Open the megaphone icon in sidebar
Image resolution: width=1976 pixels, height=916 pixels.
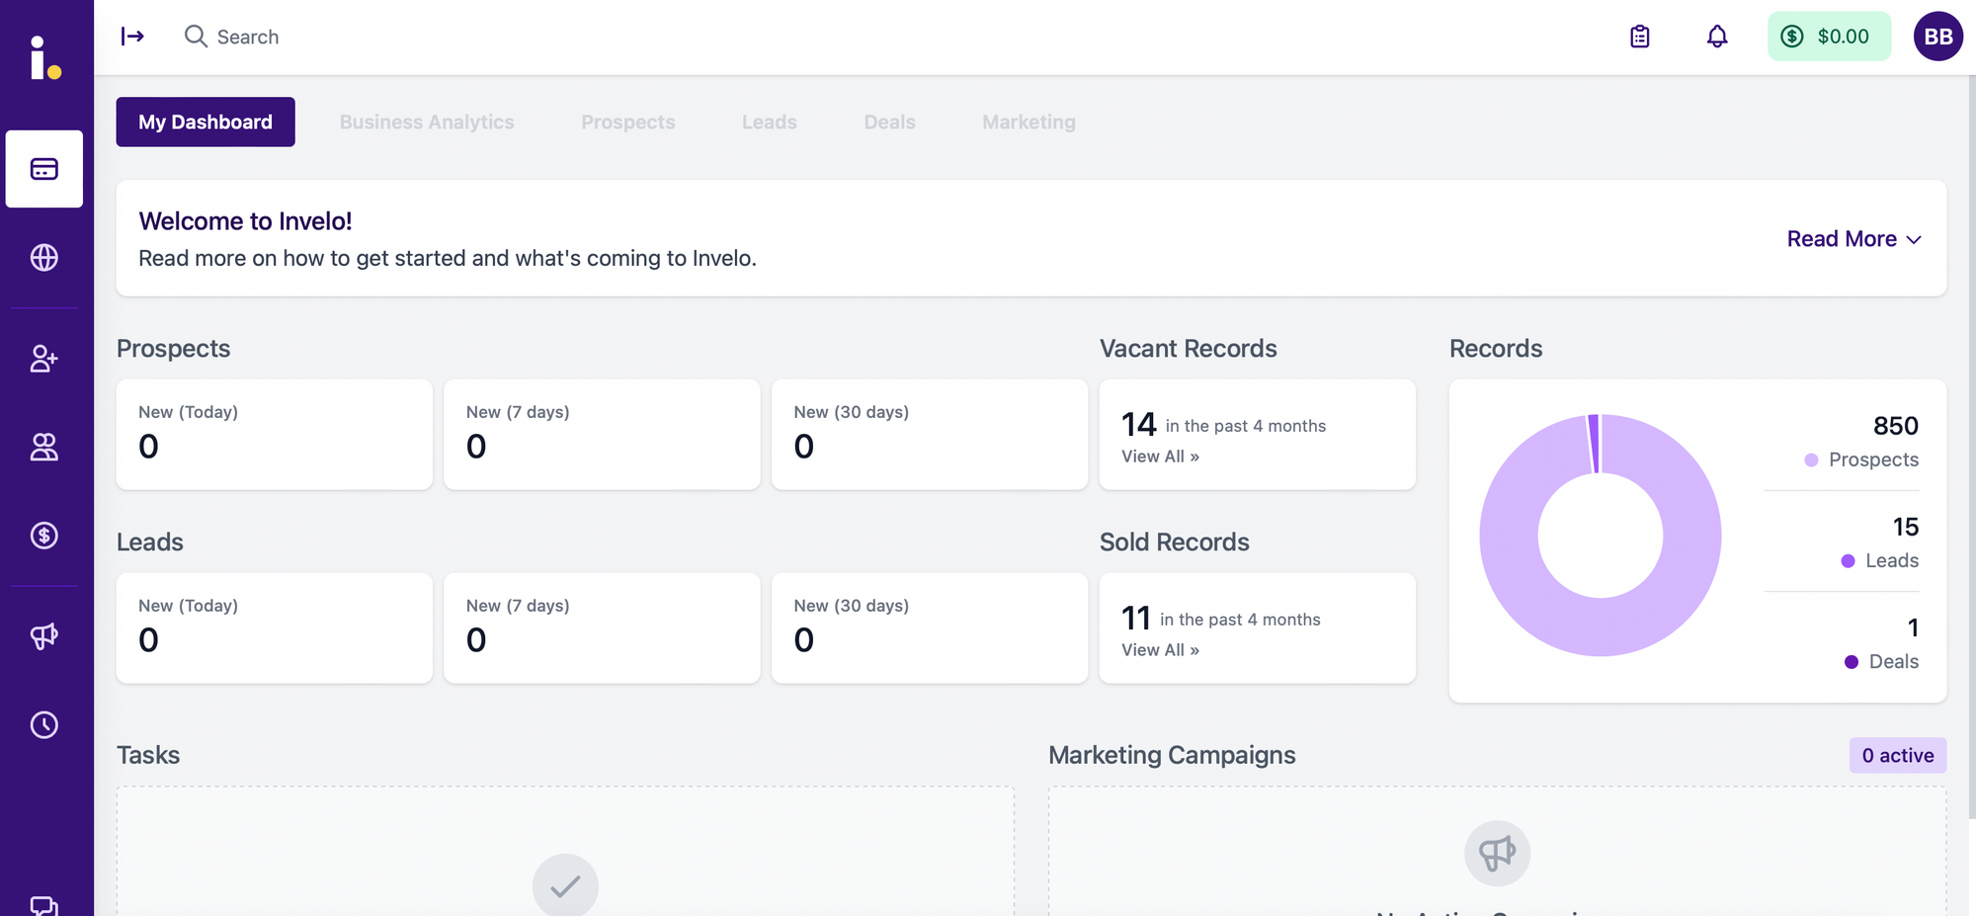[x=44, y=635]
